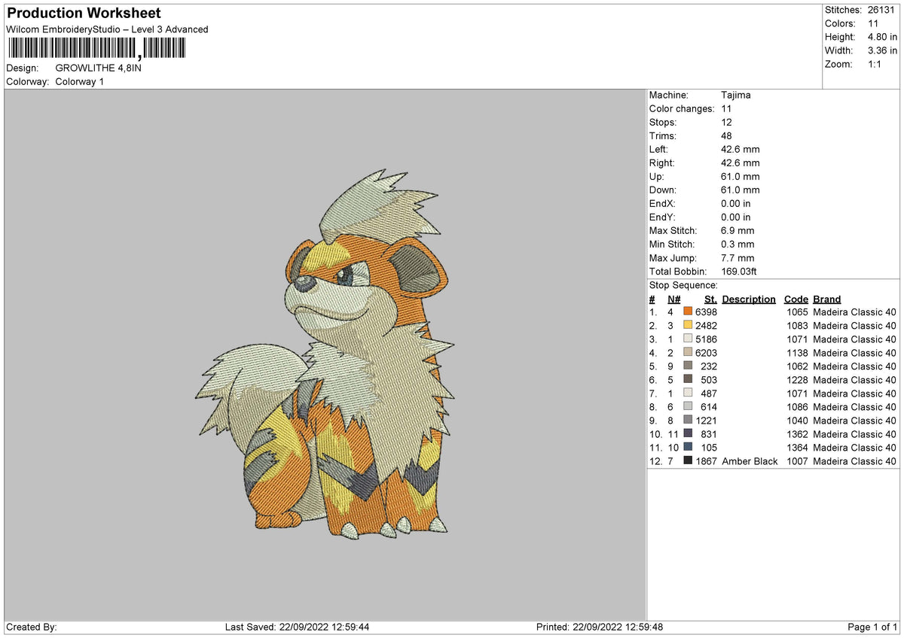Click the Description column header

[x=748, y=299]
